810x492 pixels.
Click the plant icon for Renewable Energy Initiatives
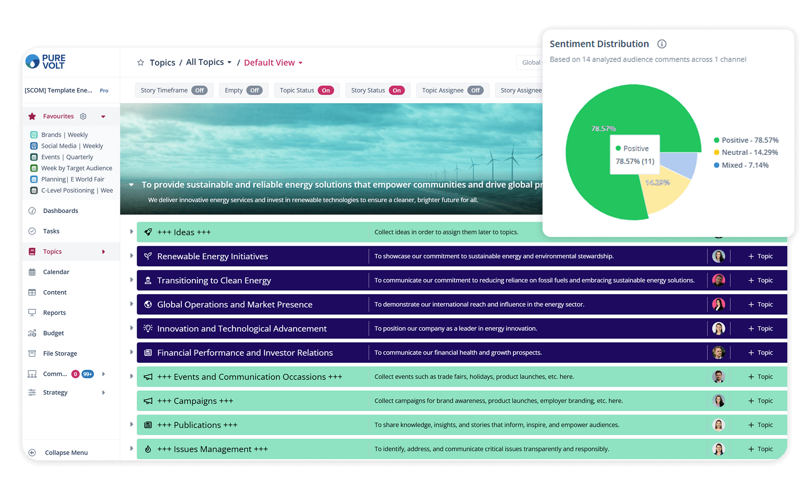(x=148, y=256)
